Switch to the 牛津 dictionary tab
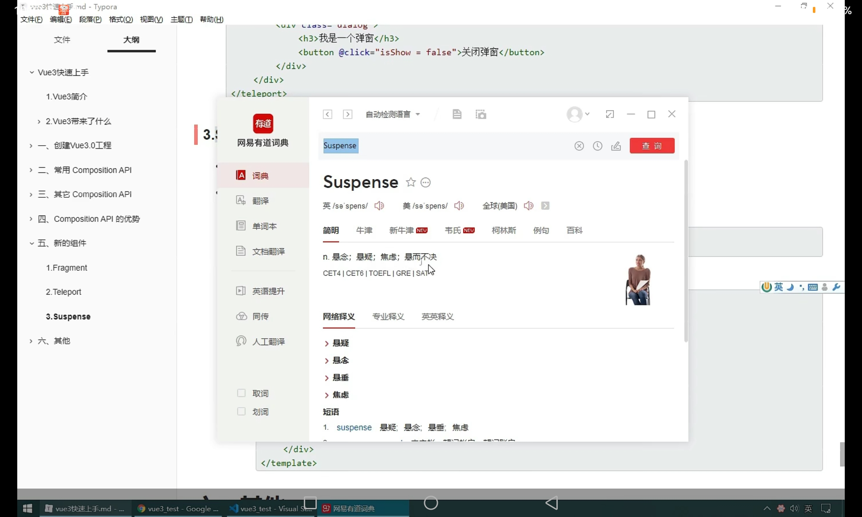Screen dimensions: 862x517 pos(364,230)
